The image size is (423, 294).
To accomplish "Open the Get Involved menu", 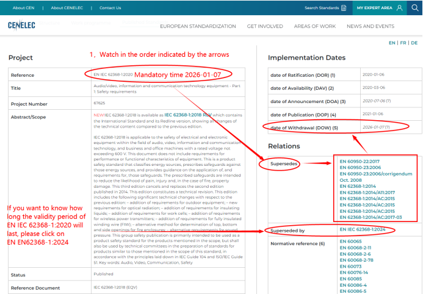I will click(265, 26).
